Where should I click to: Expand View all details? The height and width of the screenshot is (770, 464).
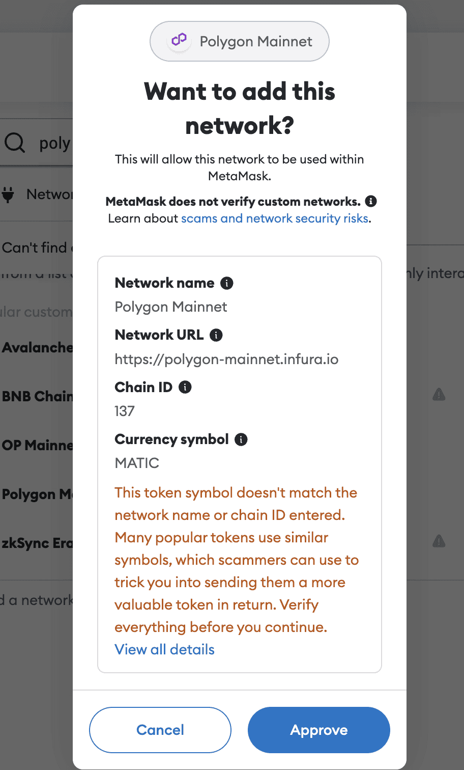click(164, 649)
